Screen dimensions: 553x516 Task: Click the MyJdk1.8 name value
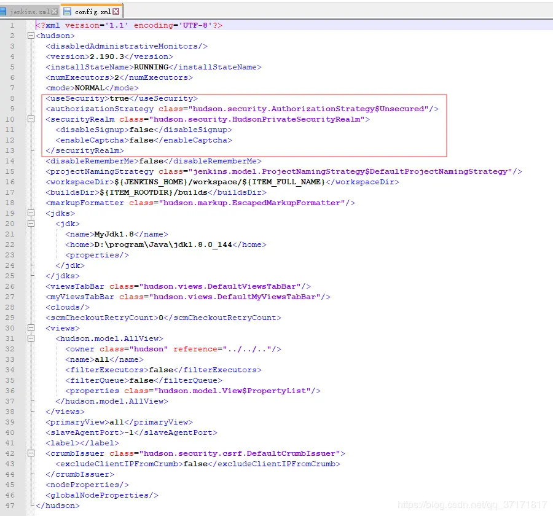pyautogui.click(x=114, y=234)
